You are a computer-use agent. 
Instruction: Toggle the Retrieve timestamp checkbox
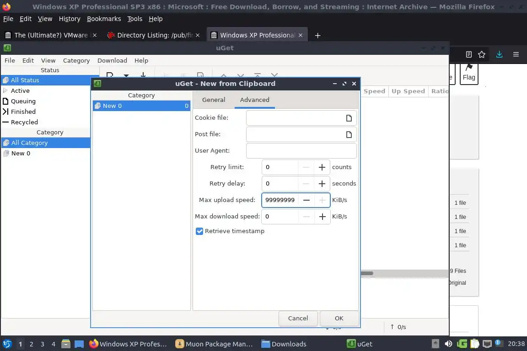(199, 231)
